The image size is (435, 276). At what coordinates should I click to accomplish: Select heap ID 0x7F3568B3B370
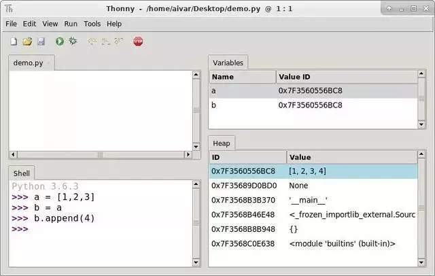[243, 200]
